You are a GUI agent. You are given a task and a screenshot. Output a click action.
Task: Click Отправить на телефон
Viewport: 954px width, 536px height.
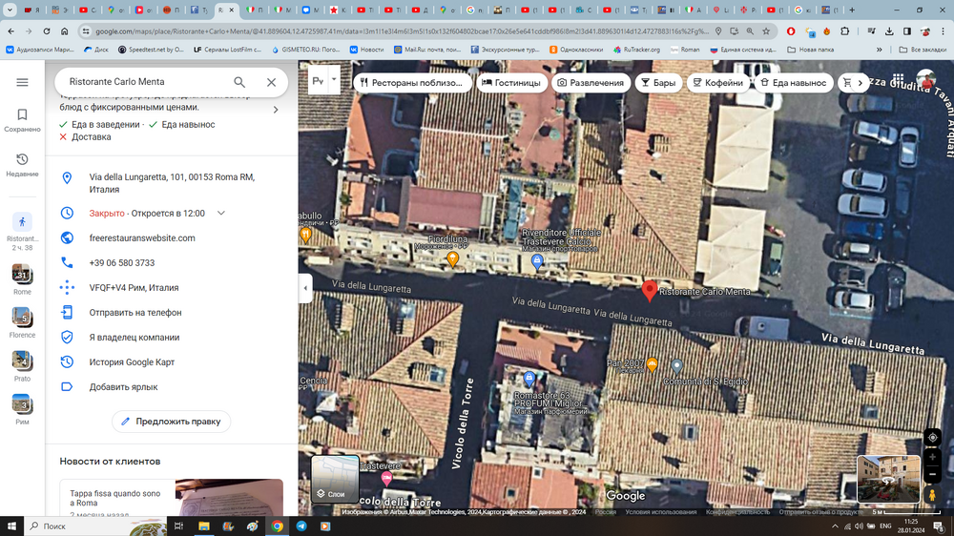pos(135,312)
